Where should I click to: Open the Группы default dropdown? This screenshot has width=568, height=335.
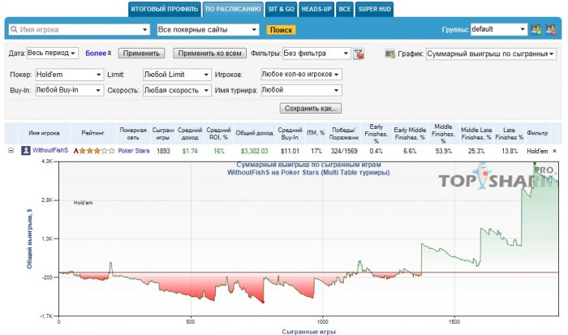click(x=499, y=29)
